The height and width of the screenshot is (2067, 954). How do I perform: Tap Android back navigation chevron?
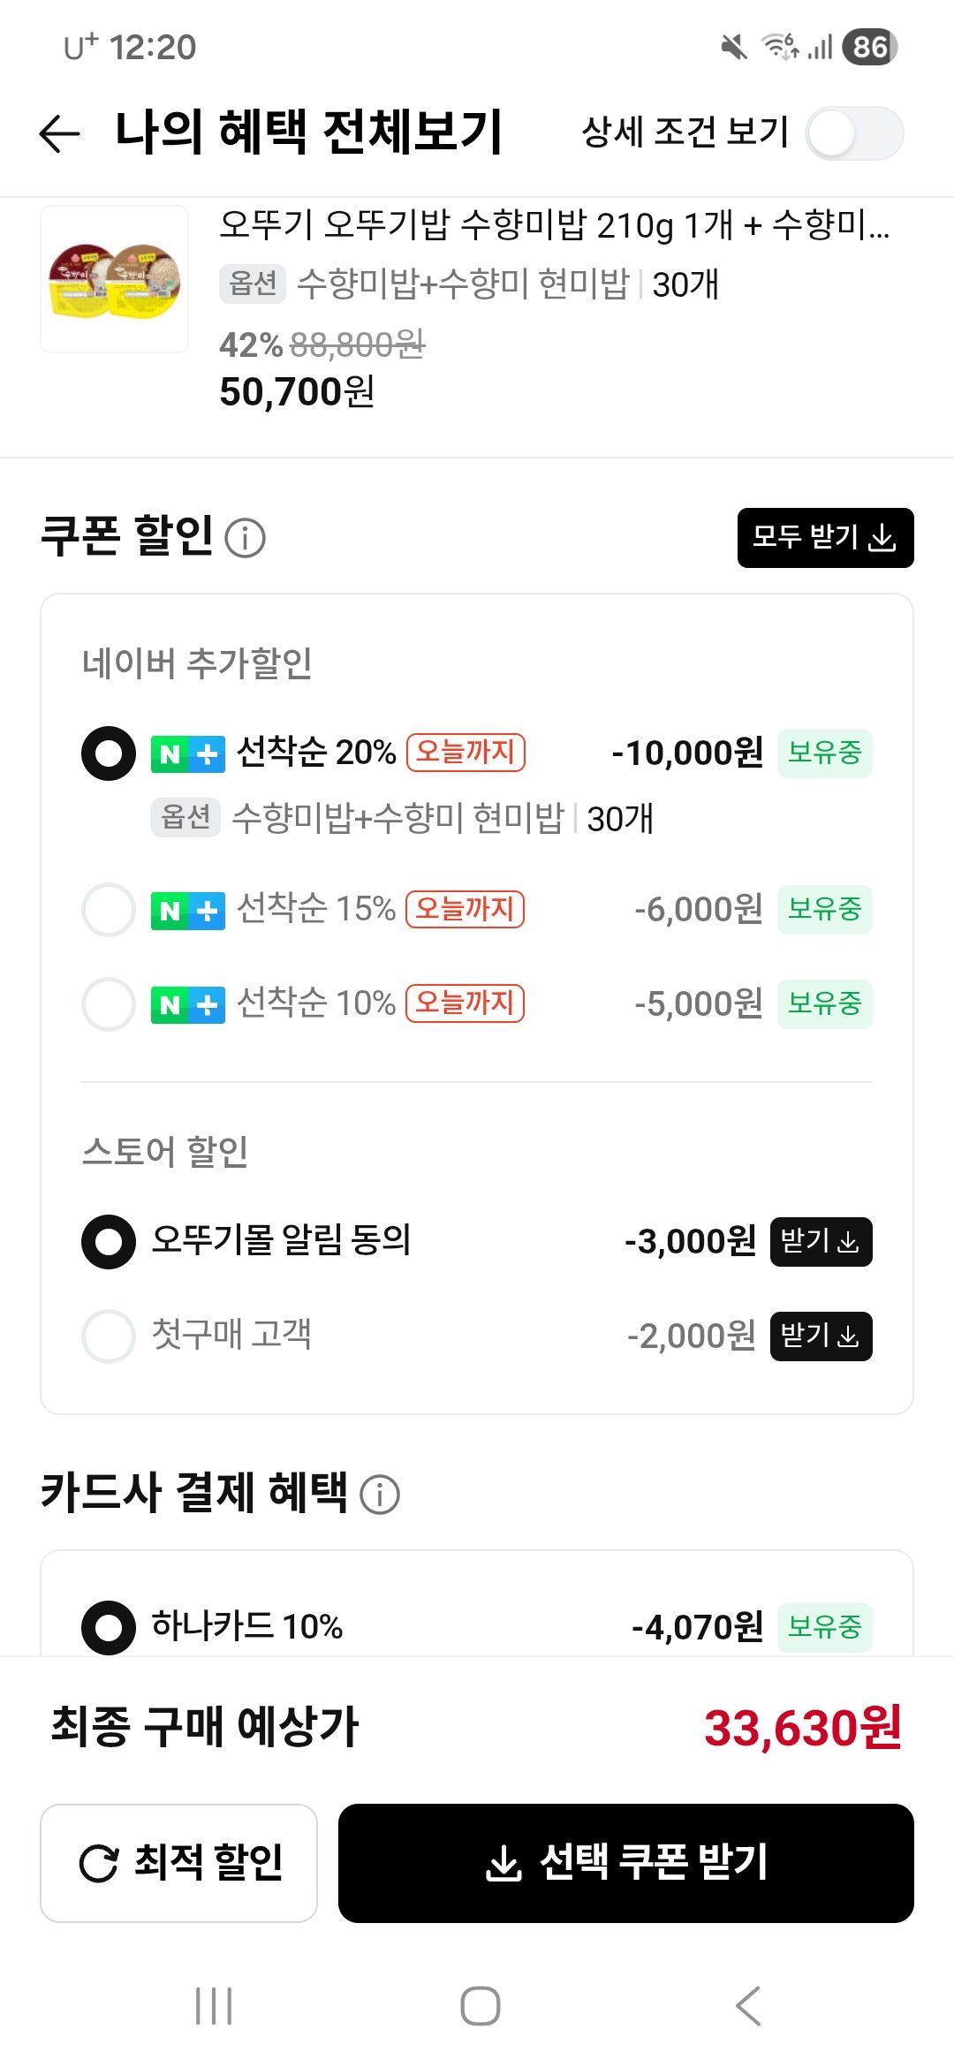(747, 2005)
